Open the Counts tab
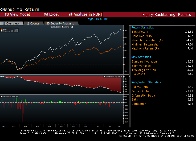 (34, 23)
